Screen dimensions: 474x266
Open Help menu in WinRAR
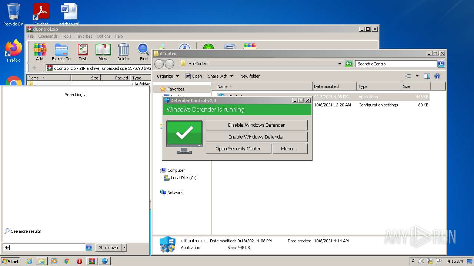click(x=118, y=36)
